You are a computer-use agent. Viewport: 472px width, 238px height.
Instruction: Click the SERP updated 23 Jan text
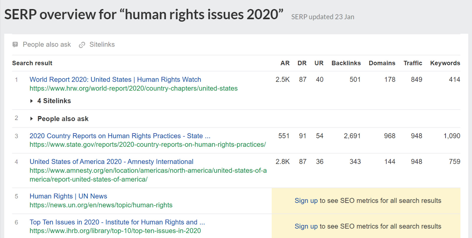coord(323,17)
